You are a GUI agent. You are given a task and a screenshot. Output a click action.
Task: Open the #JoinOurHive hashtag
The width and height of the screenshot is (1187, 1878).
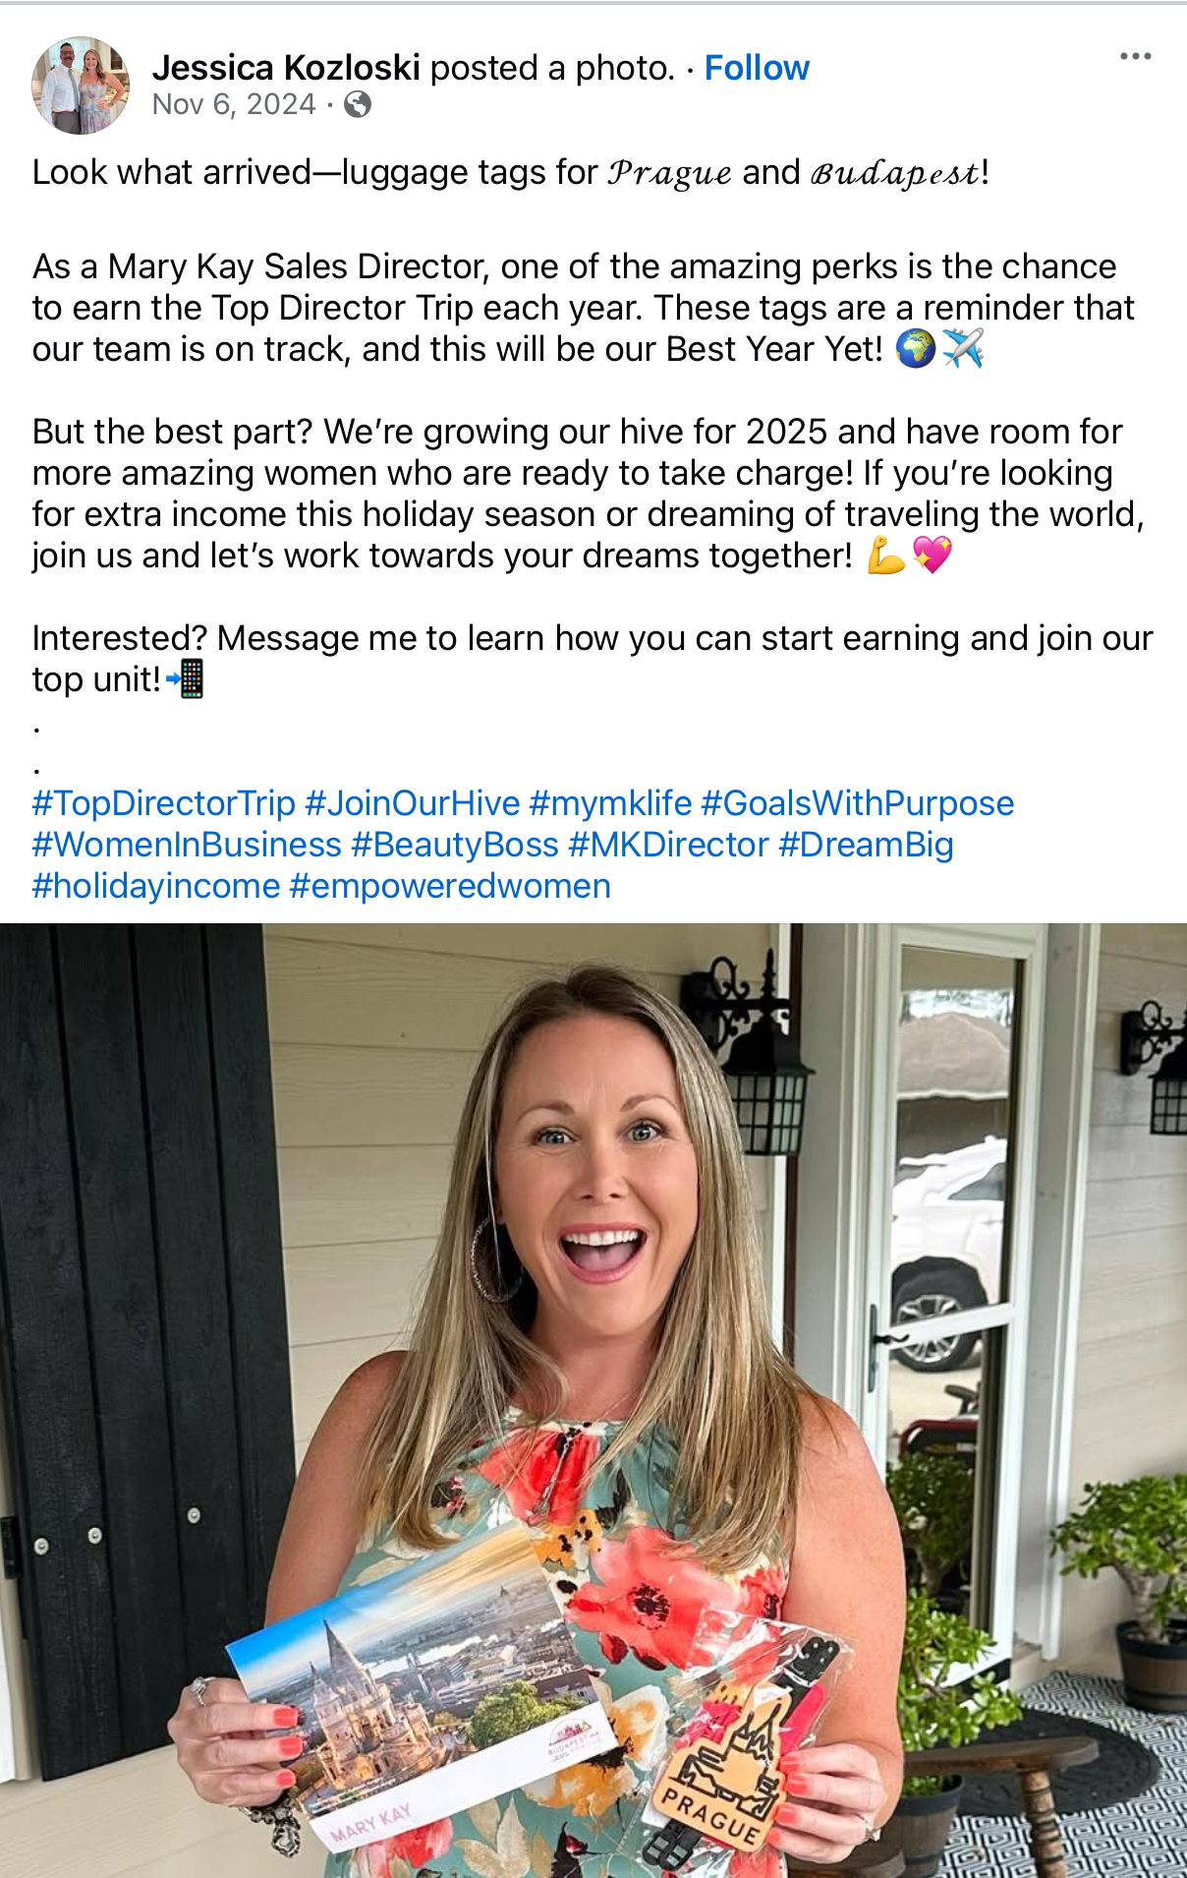pos(413,803)
